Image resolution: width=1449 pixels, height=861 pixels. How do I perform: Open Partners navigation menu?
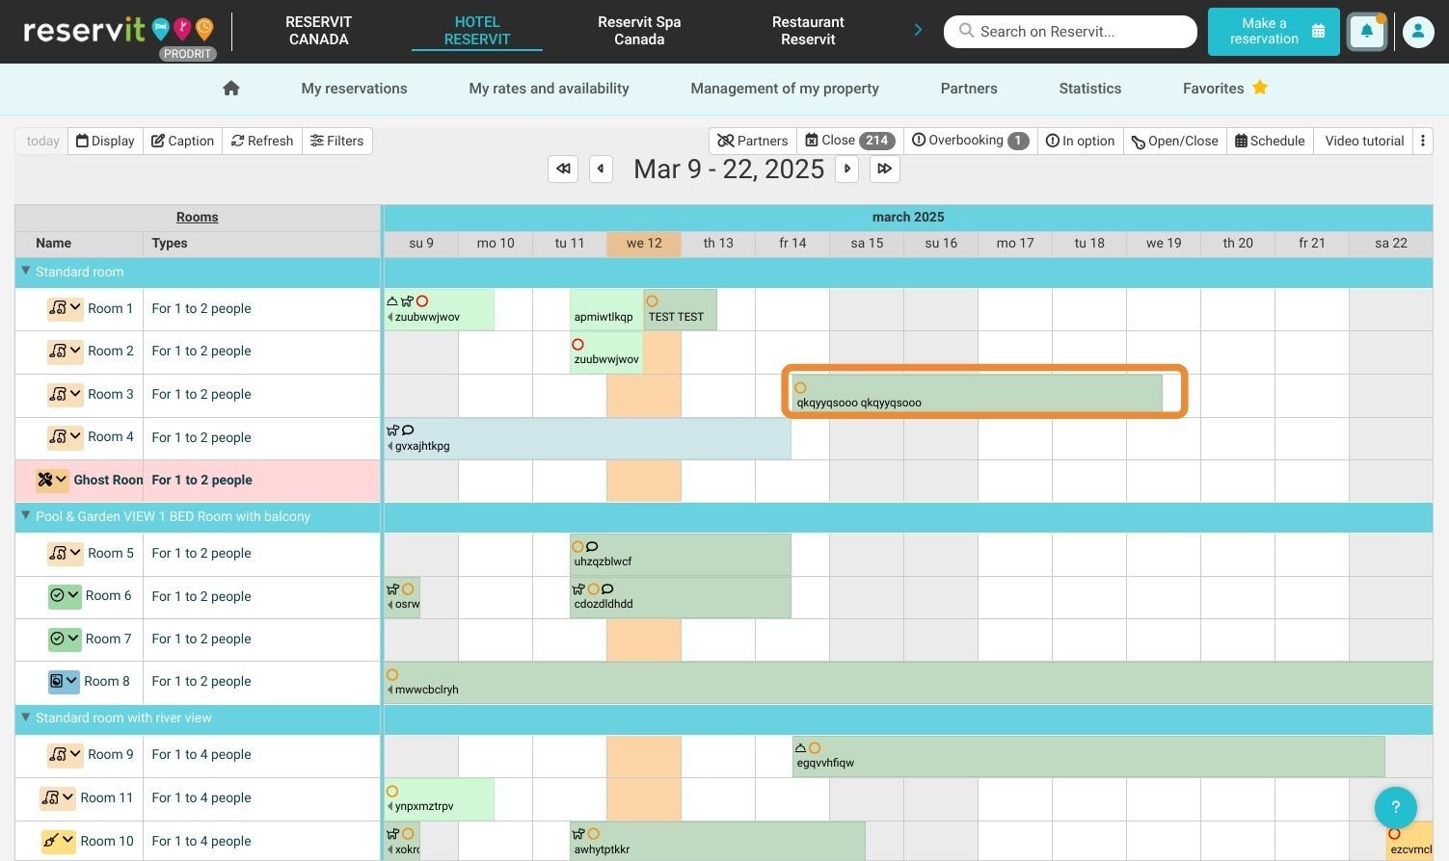969,89
